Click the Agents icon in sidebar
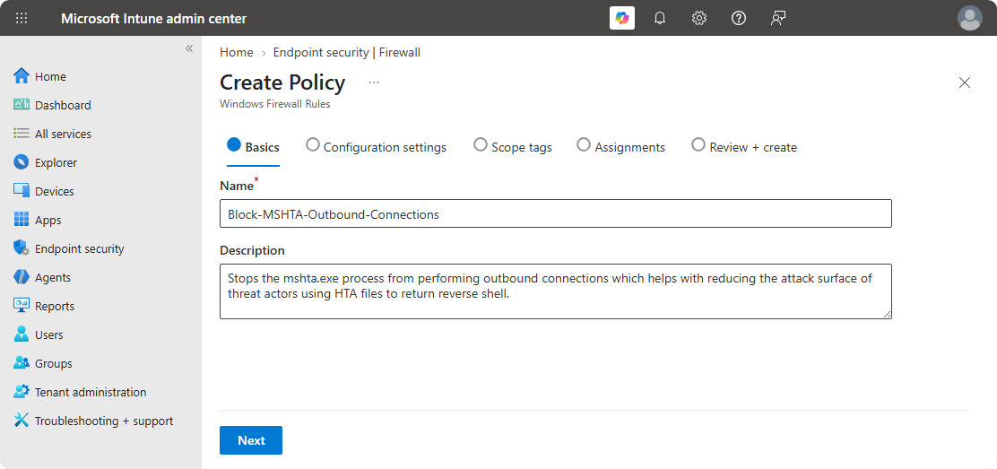The height and width of the screenshot is (469, 997). [22, 277]
